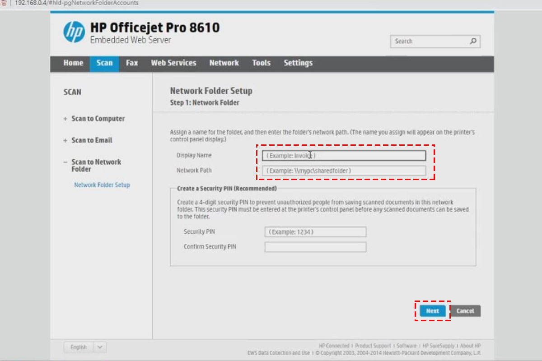The image size is (542, 361).
Task: Open the English language dropdown
Action: coord(85,347)
